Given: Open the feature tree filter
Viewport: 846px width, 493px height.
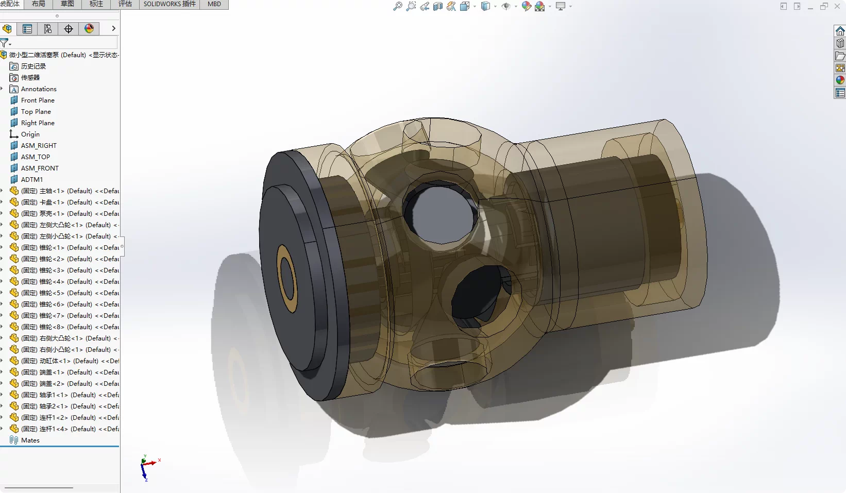Looking at the screenshot, I should point(5,43).
